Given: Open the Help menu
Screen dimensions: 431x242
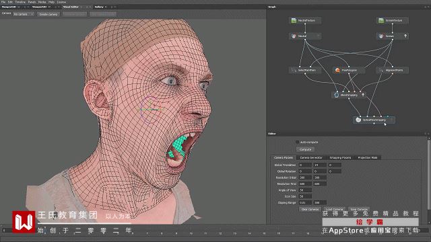Looking at the screenshot, I should coord(51,2).
